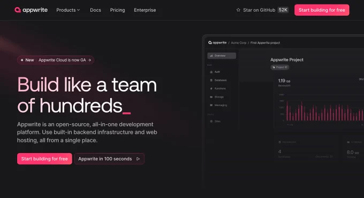This screenshot has height=198, width=364.
Task: Click the Overview bar-chart icon in the preview
Action: coord(211,56)
